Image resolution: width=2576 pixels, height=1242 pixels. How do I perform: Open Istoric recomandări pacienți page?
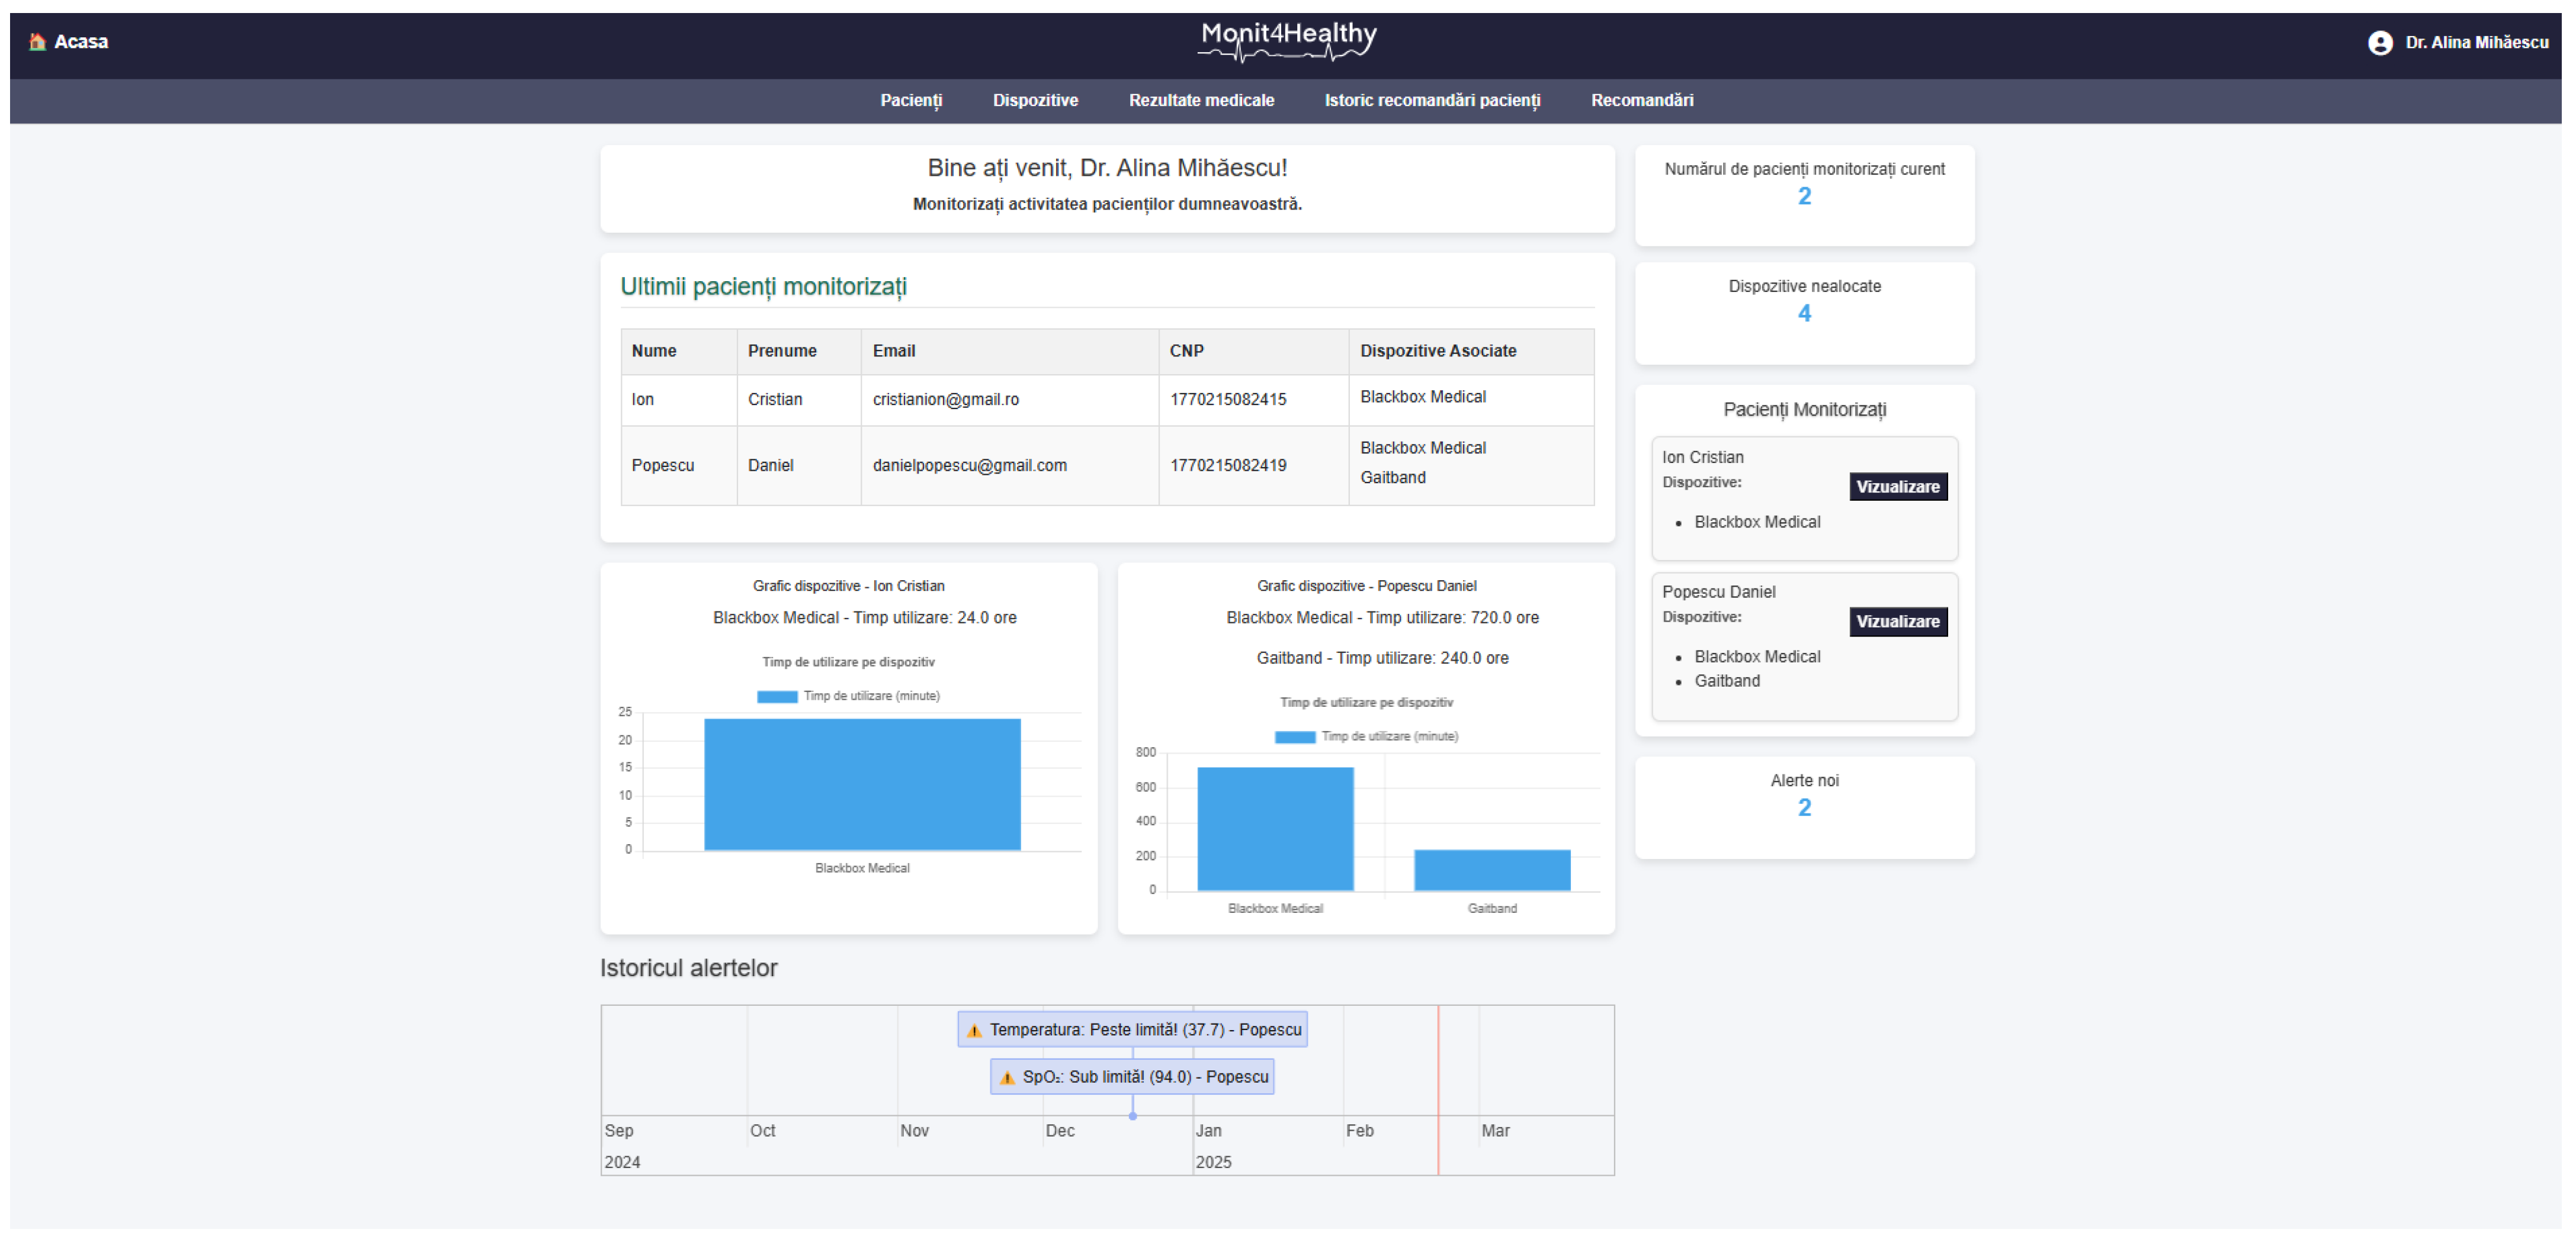tap(1432, 100)
